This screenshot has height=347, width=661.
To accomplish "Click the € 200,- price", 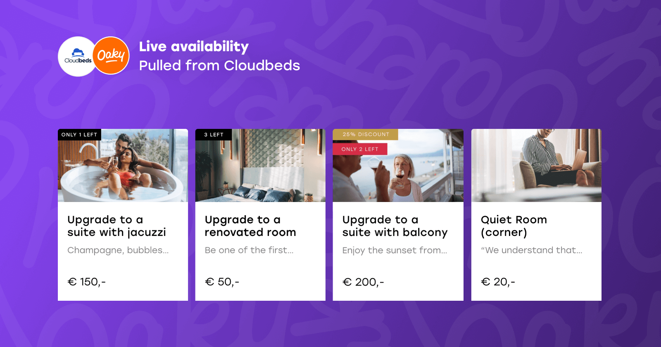I will click(x=363, y=282).
